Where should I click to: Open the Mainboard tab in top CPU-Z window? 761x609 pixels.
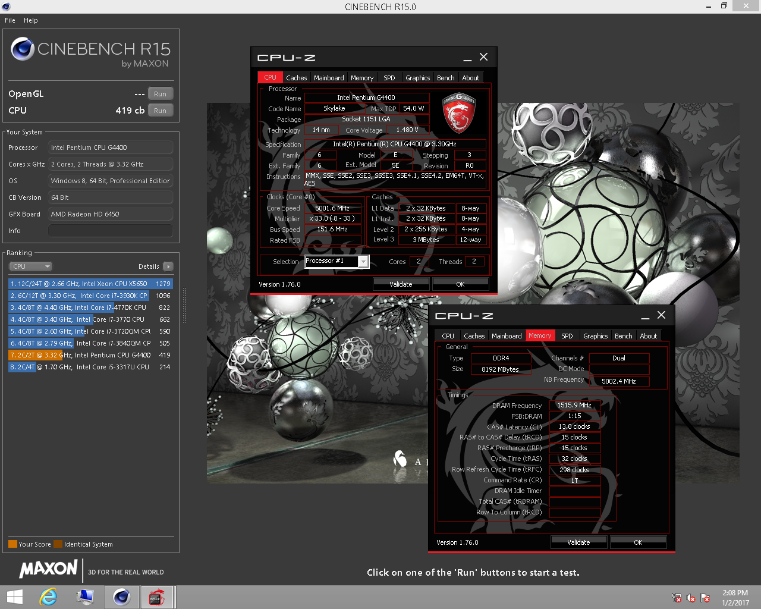pos(329,78)
